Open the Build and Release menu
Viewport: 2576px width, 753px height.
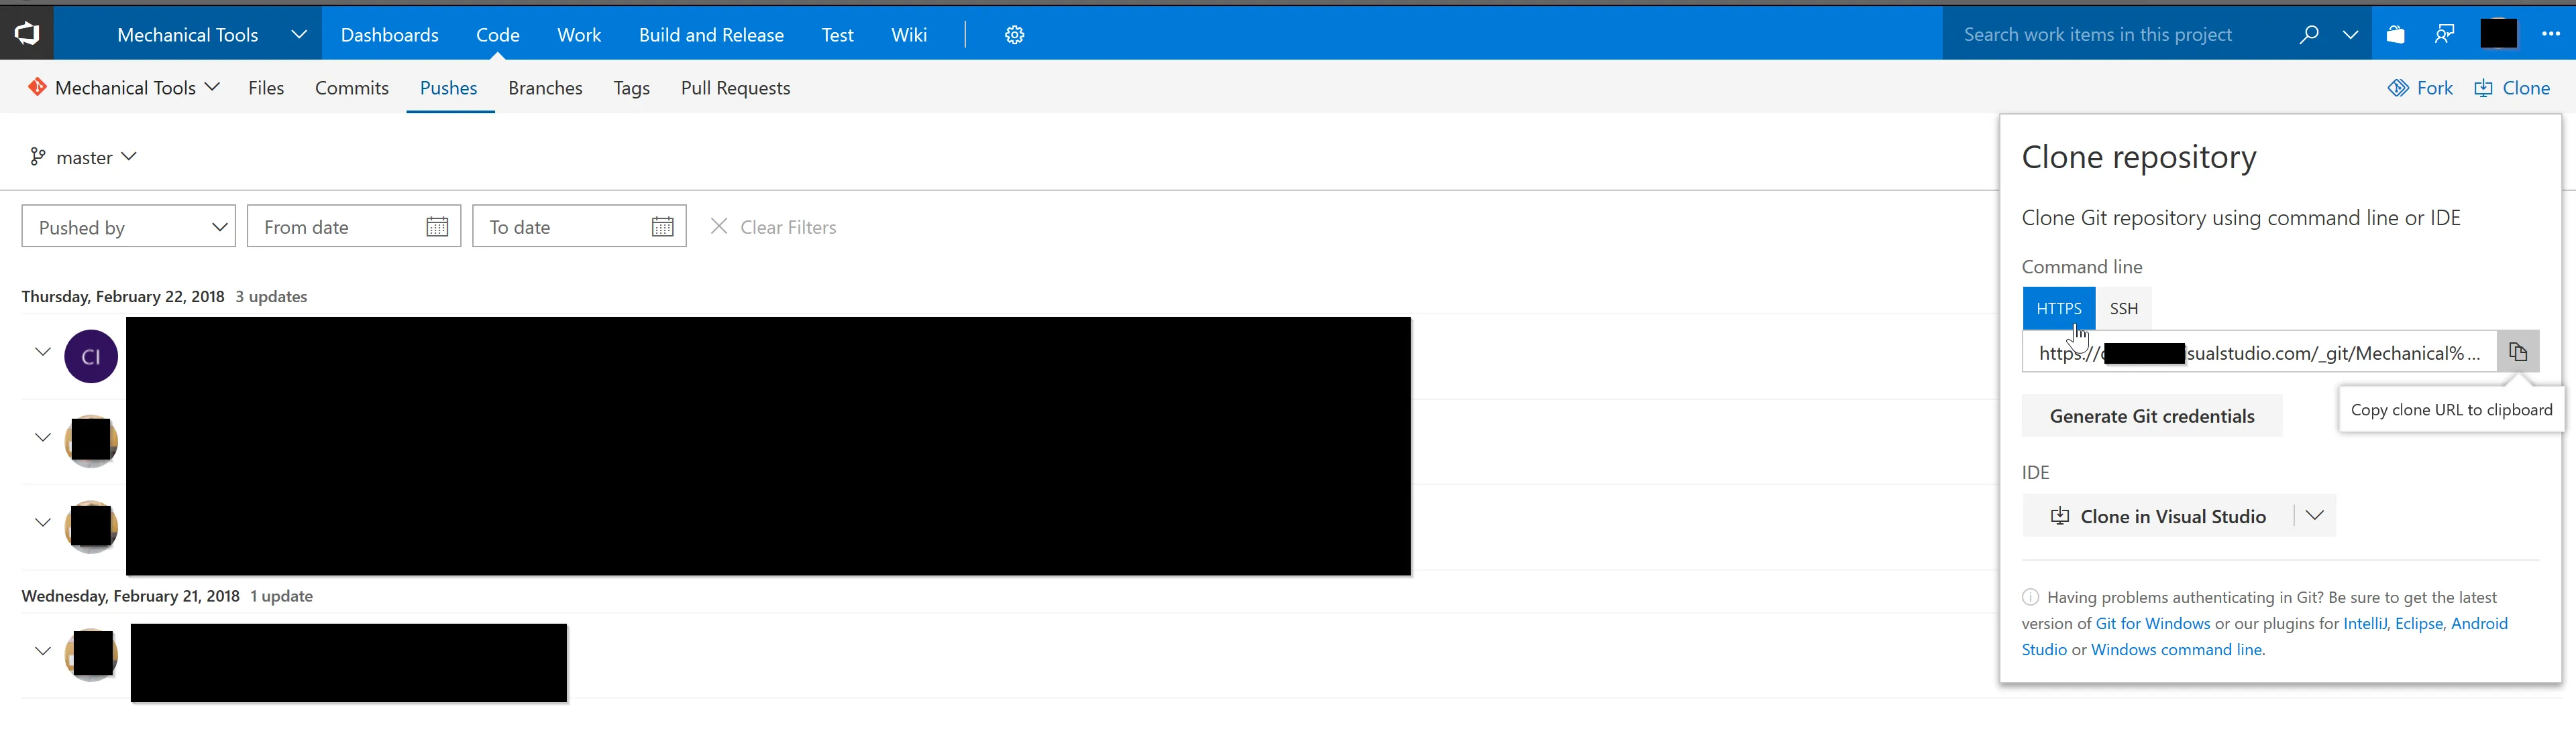(x=711, y=35)
